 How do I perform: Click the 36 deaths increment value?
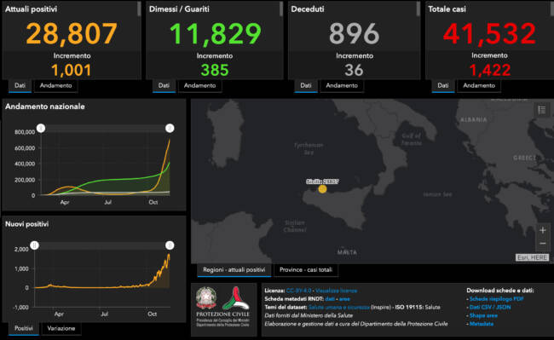354,70
